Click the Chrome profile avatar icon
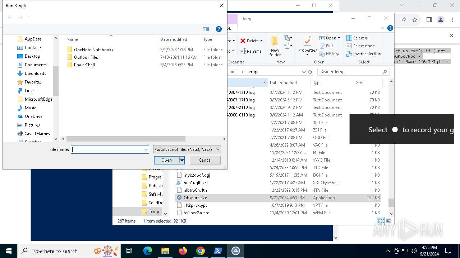Viewport: 460px width, 258px height. (441, 20)
